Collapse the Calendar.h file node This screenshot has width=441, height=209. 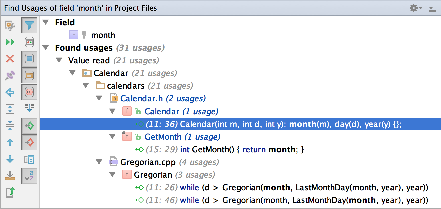(99, 99)
